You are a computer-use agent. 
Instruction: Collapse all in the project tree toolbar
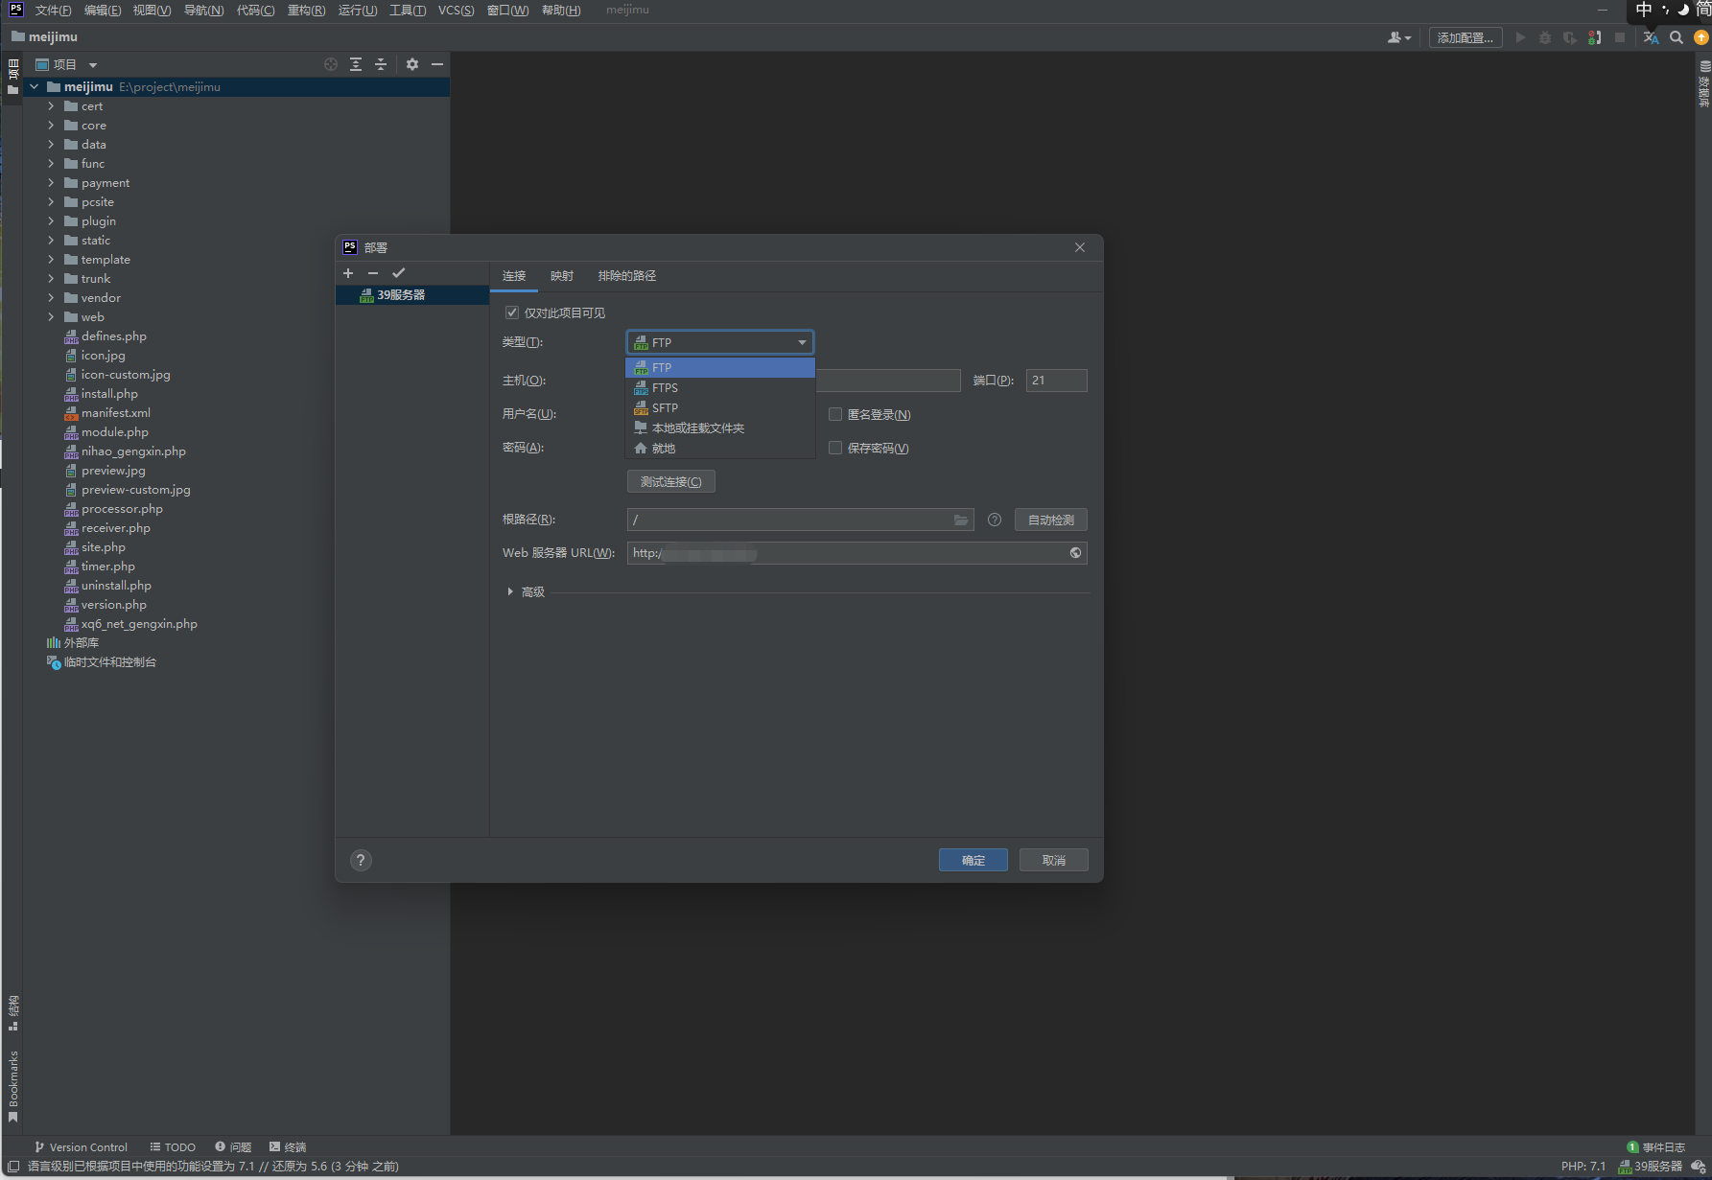(x=381, y=64)
